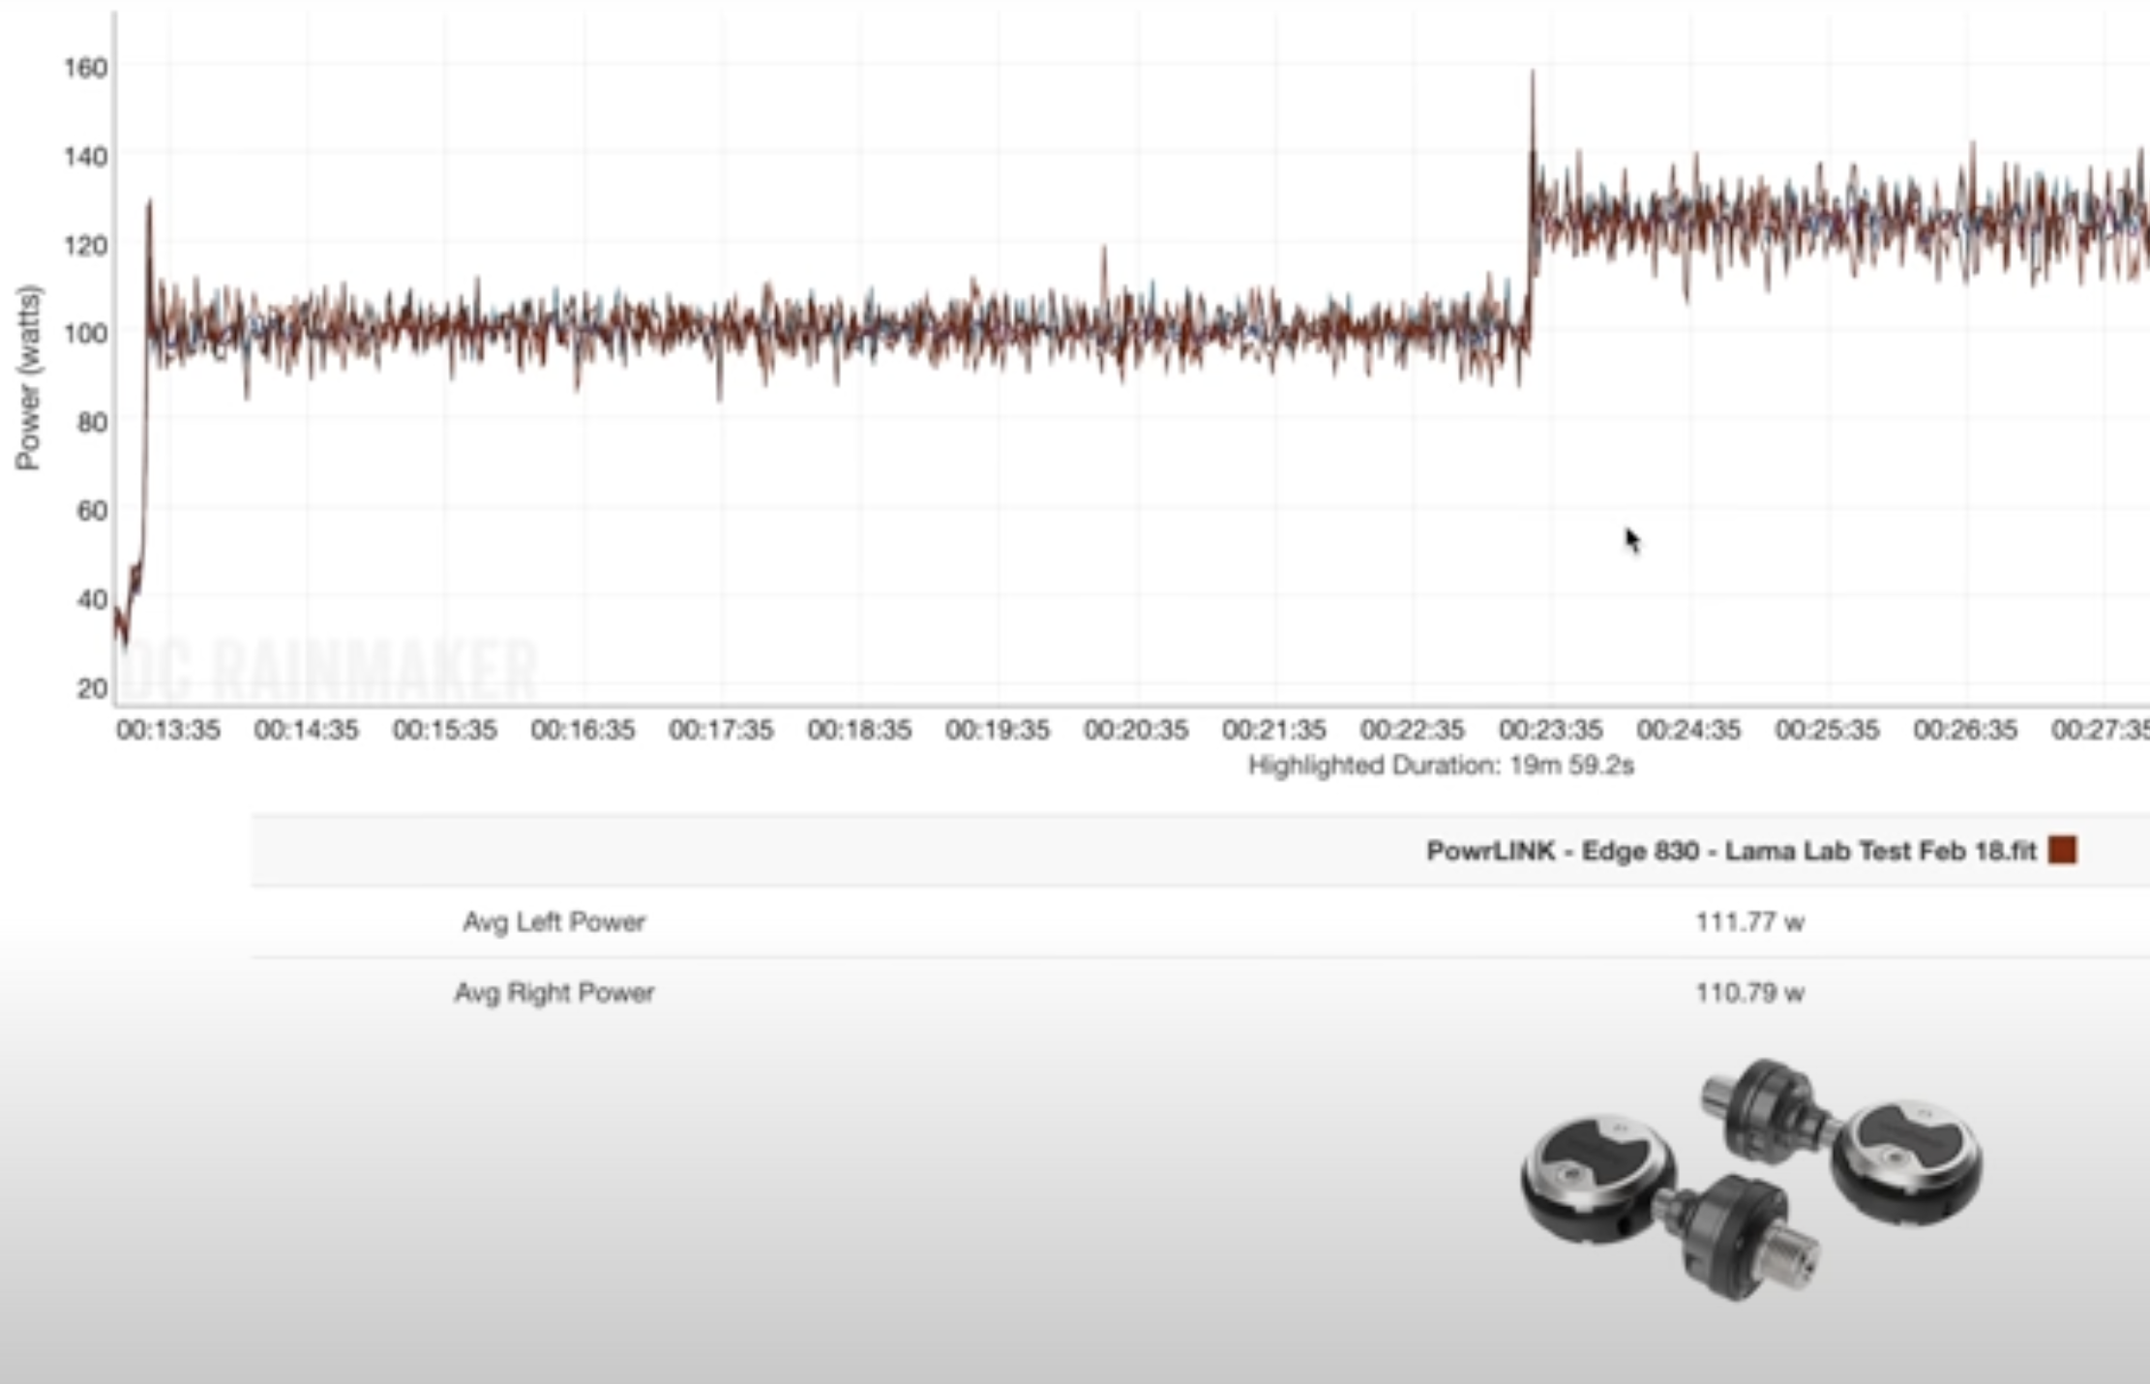Click the 160 watt spike peak on graph
Viewport: 2150px width, 1384px height.
click(x=1532, y=75)
